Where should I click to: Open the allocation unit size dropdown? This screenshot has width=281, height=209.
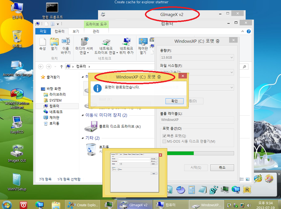197,88
